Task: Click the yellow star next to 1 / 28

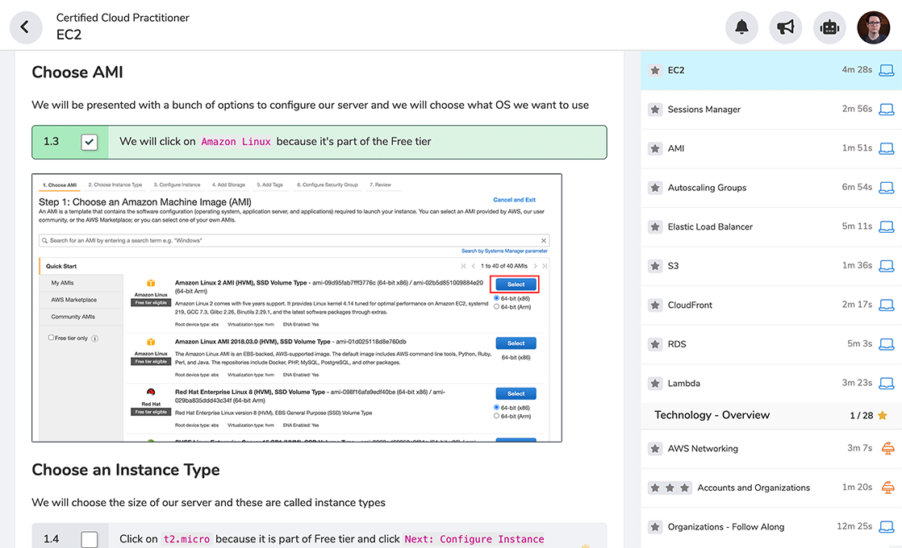Action: click(x=883, y=415)
